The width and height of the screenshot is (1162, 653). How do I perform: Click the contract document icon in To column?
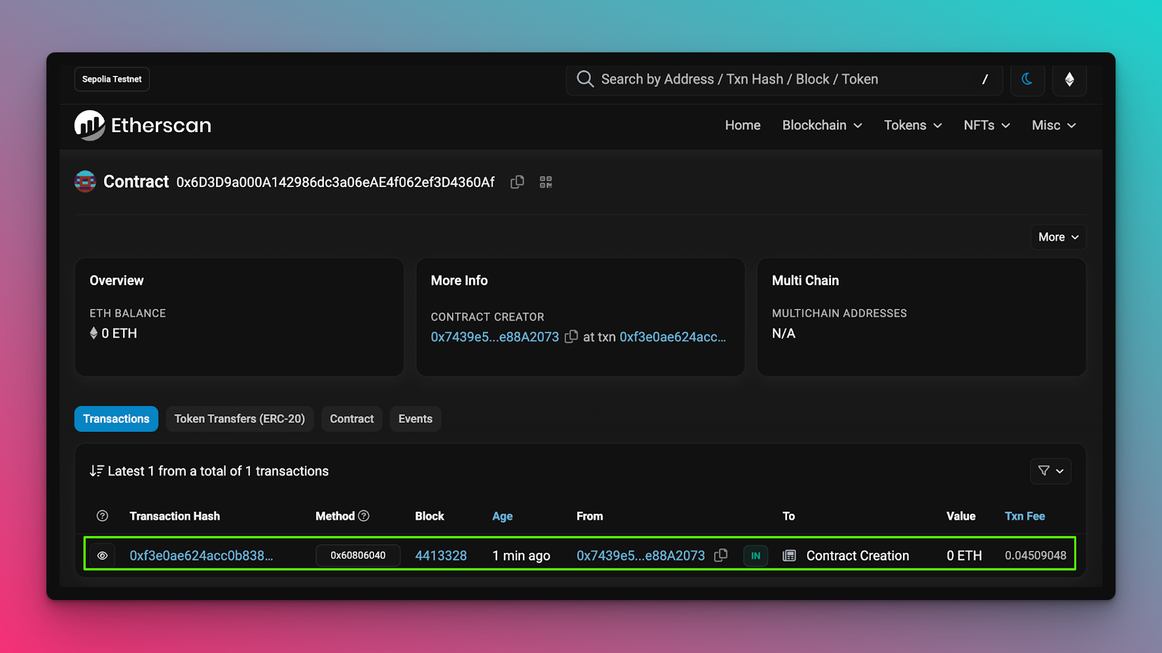pos(790,556)
